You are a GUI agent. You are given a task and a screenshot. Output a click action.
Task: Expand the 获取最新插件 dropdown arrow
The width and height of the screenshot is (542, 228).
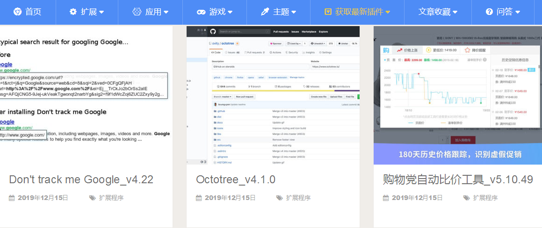click(x=388, y=13)
